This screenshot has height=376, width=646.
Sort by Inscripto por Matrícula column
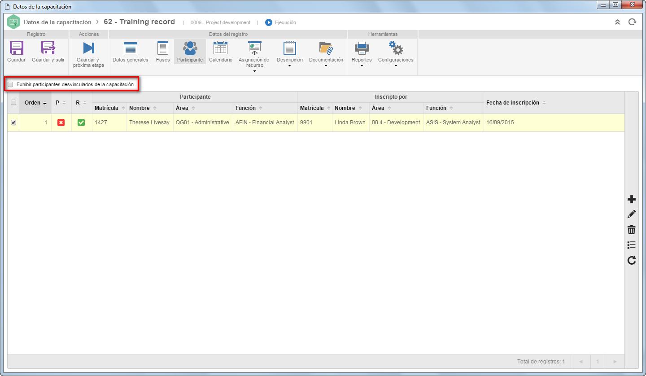point(315,108)
